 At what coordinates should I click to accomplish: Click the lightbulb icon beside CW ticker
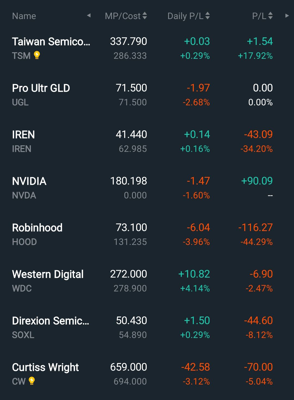click(x=32, y=381)
